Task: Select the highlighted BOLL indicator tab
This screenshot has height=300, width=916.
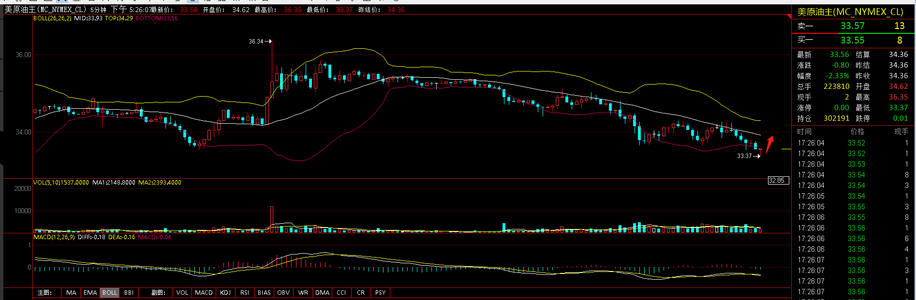Action: click(110, 293)
